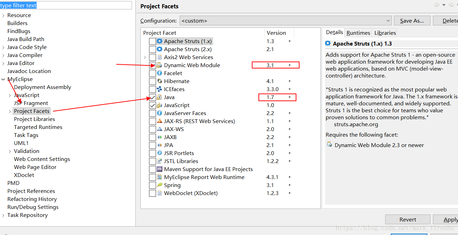
Task: Click the Facelet facet icon
Action: 160,73
